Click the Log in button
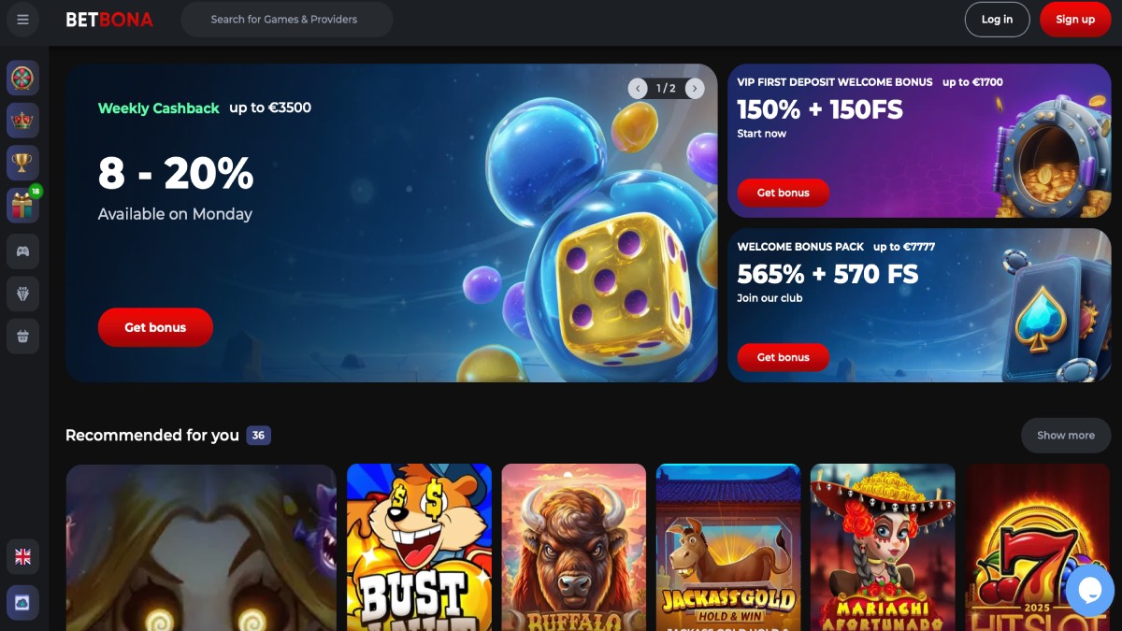This screenshot has height=631, width=1122. point(997,20)
